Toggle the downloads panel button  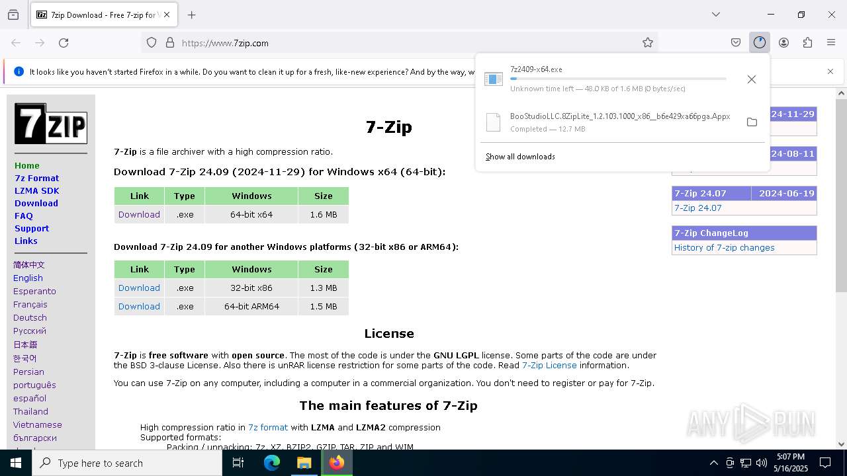point(760,42)
